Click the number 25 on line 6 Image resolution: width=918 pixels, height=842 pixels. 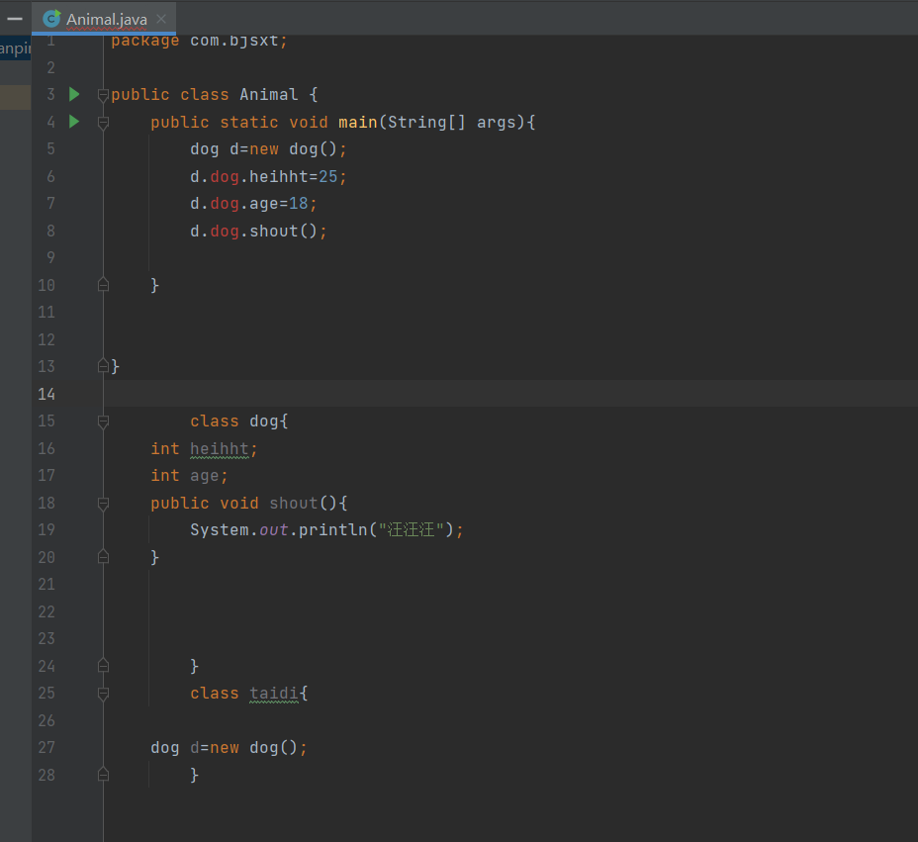[327, 177]
